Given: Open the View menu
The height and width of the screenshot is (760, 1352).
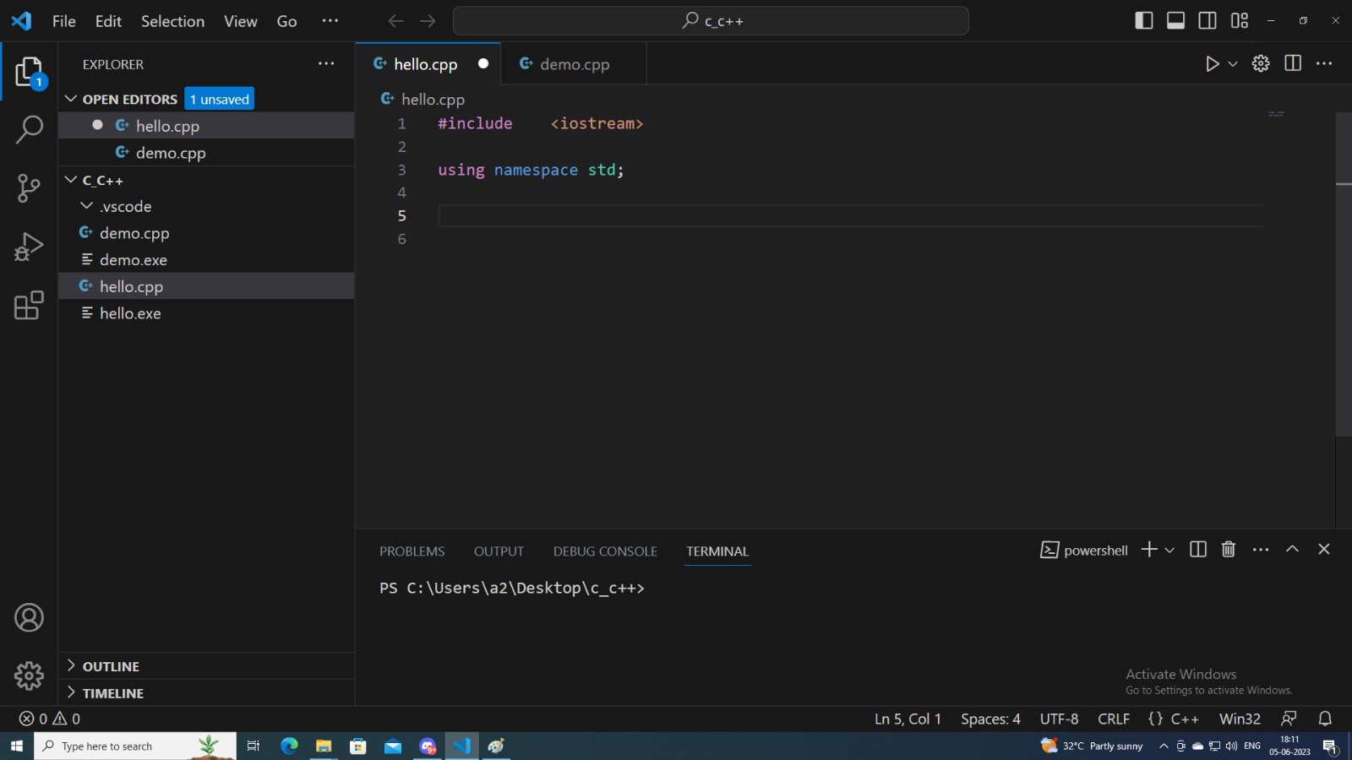Looking at the screenshot, I should pos(241,21).
